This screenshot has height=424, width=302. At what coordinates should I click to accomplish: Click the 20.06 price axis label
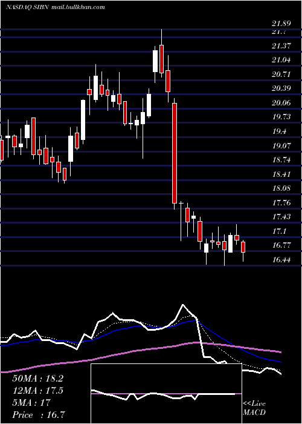[x=281, y=102]
